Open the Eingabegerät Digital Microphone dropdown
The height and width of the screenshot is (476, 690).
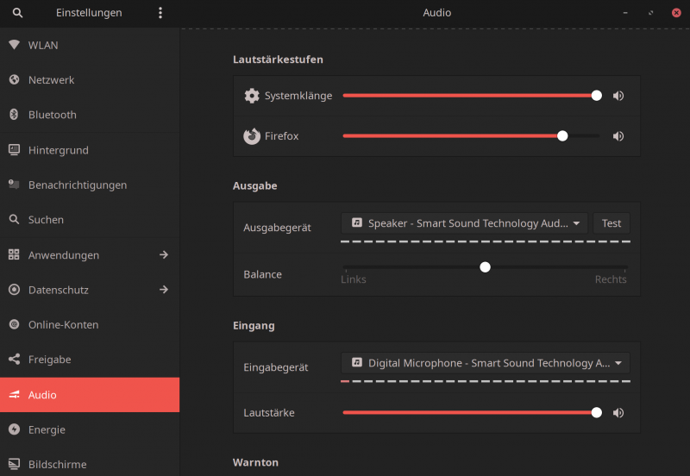485,363
